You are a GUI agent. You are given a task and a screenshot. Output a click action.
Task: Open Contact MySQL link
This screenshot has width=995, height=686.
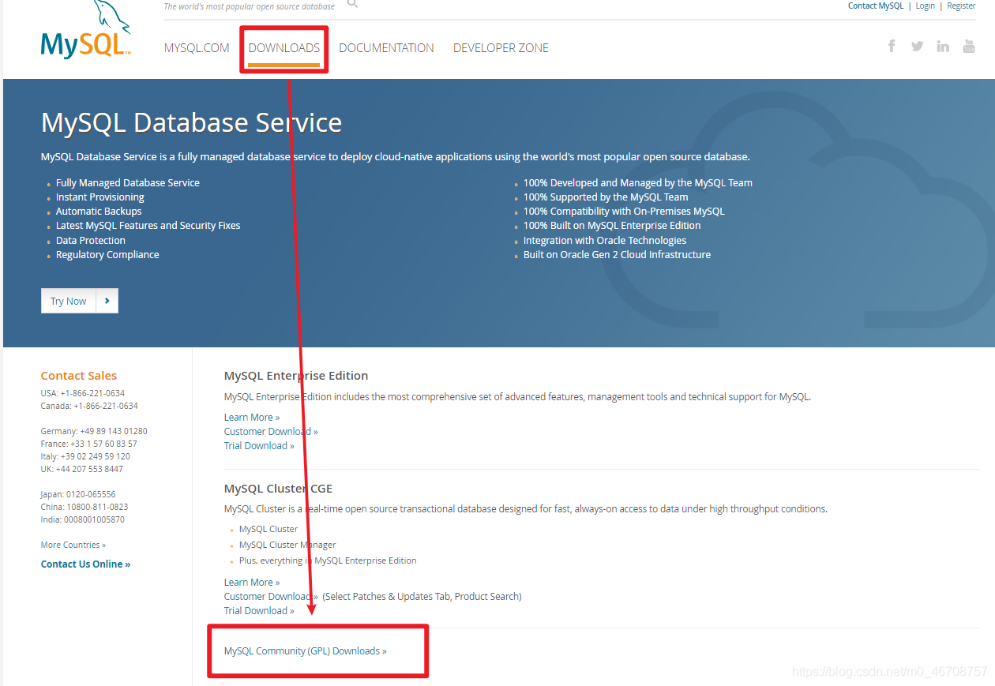[x=876, y=6]
